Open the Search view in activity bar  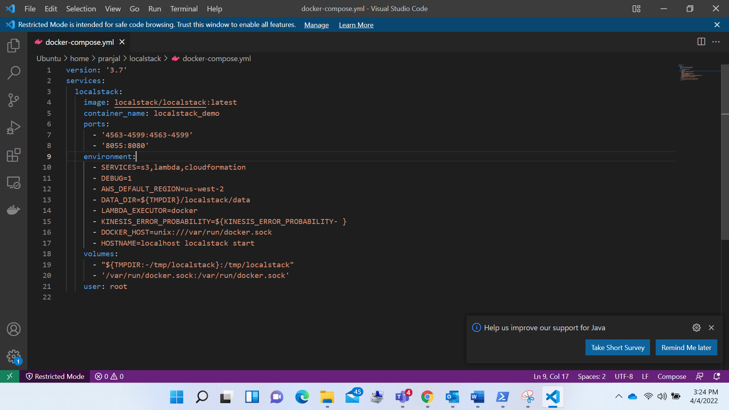pyautogui.click(x=14, y=73)
